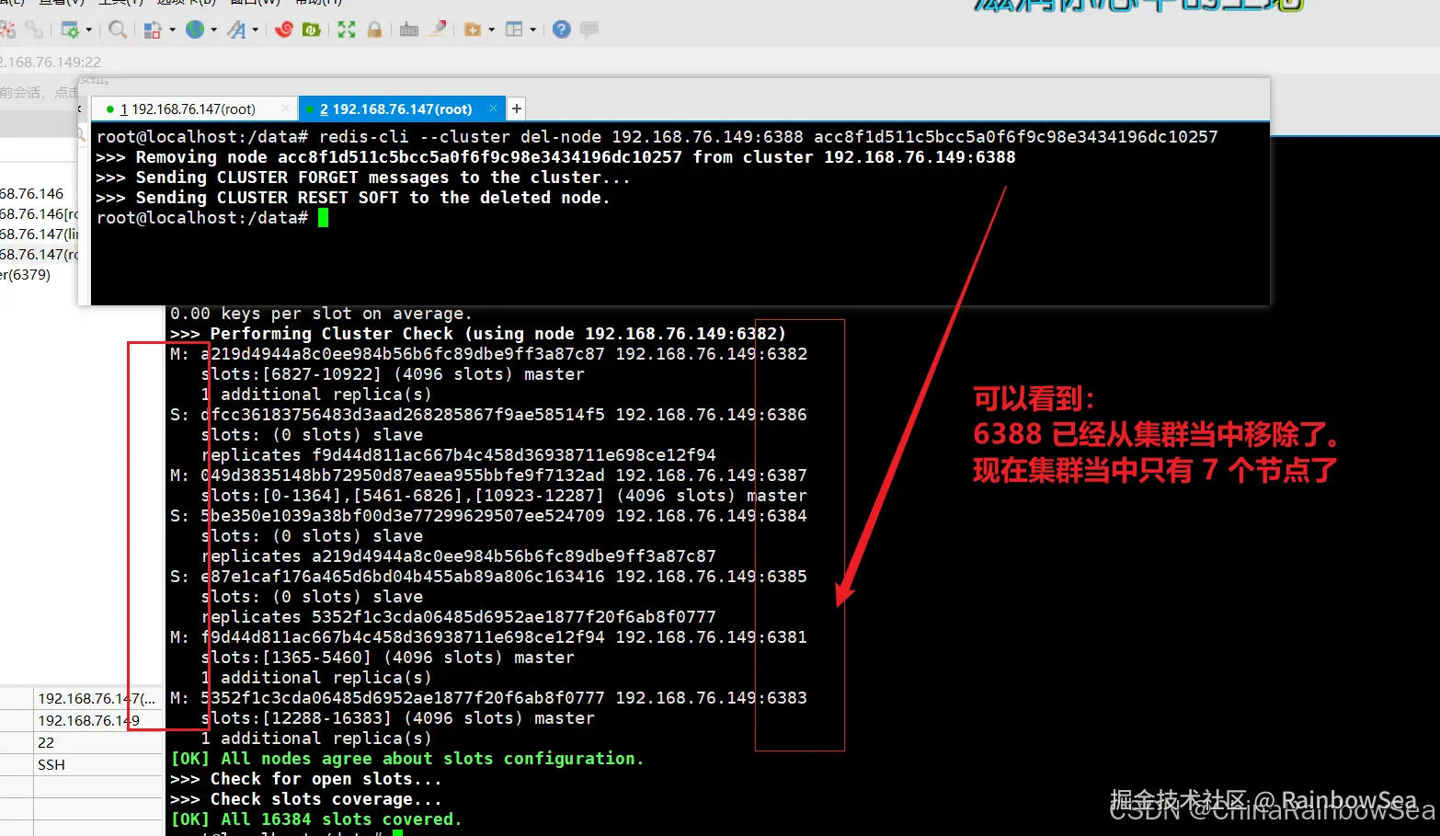Add a new tab with plus button

517,109
